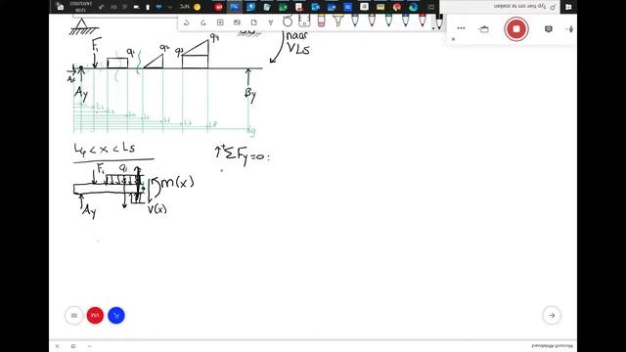The image size is (626, 352).
Task: Click the taskbar search box
Action: 500,7
